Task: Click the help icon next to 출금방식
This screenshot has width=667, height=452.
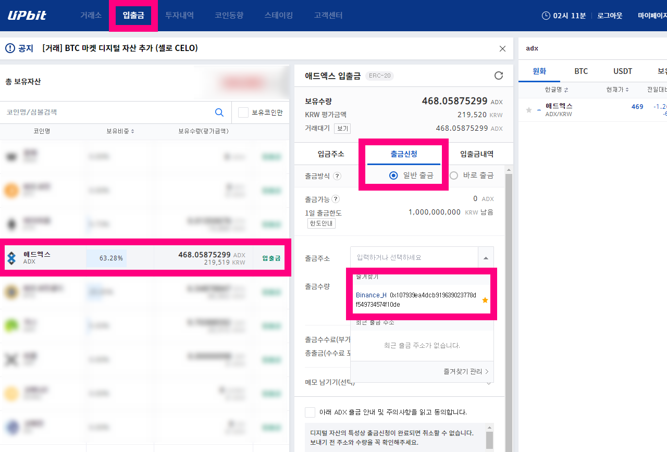Action: [337, 176]
